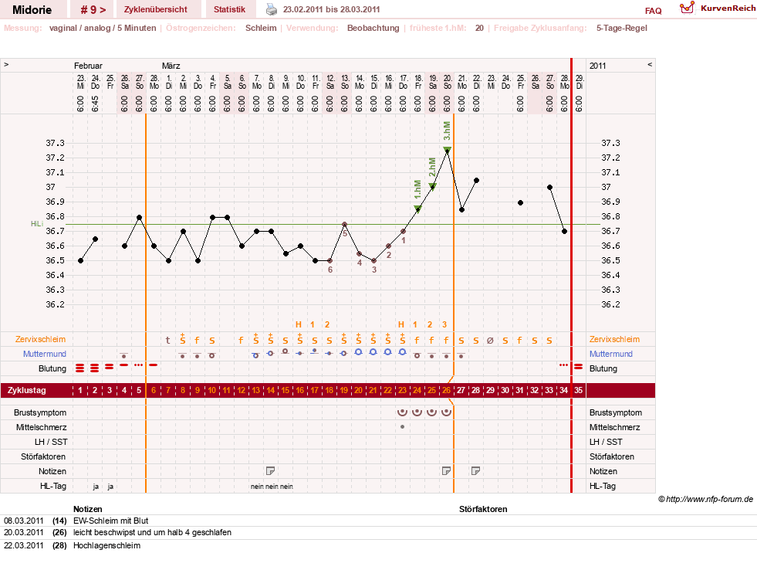Open the note icon on cycle day 14
This screenshot has height=570, width=757.
270,471
